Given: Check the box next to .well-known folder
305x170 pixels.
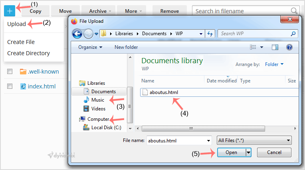Looking at the screenshot, I should pos(10,72).
